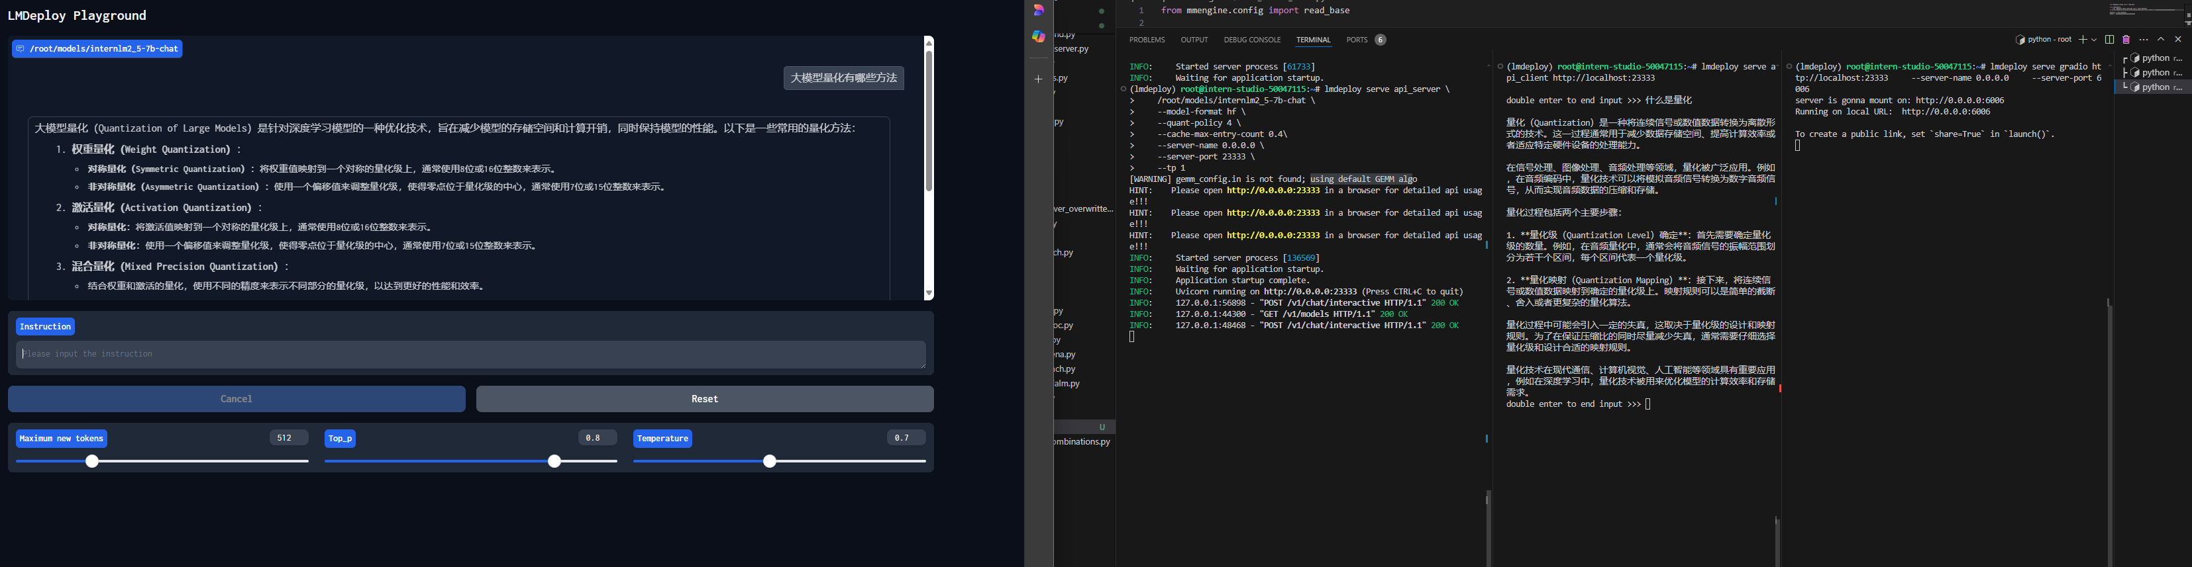
Task: Click the plus icon in the browser sidebar
Action: click(1038, 79)
